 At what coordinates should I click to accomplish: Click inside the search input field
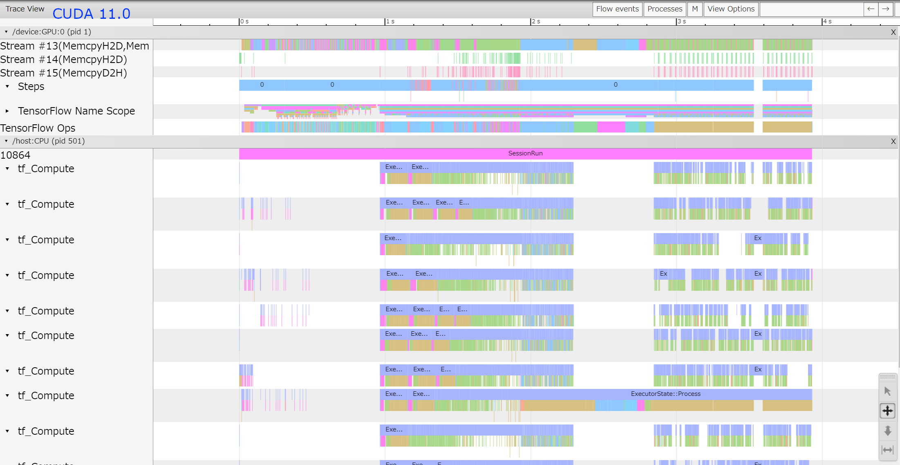point(811,9)
